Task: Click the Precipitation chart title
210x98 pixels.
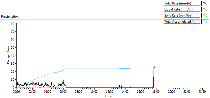Action: click(x=10, y=17)
